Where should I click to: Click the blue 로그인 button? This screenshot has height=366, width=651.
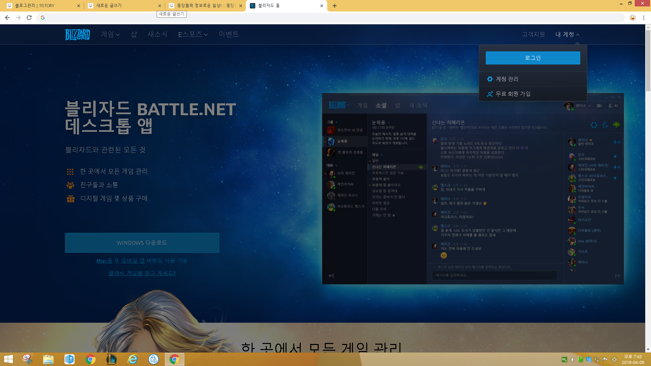click(533, 58)
